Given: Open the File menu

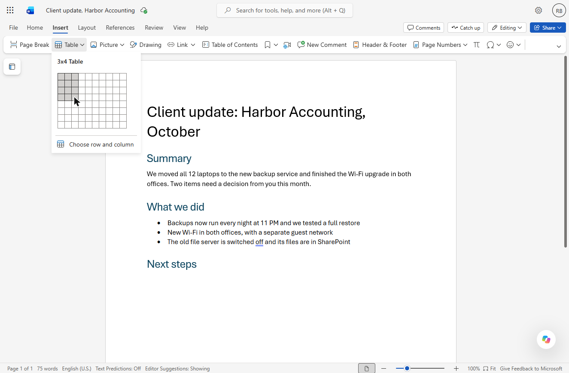Looking at the screenshot, I should pyautogui.click(x=13, y=28).
